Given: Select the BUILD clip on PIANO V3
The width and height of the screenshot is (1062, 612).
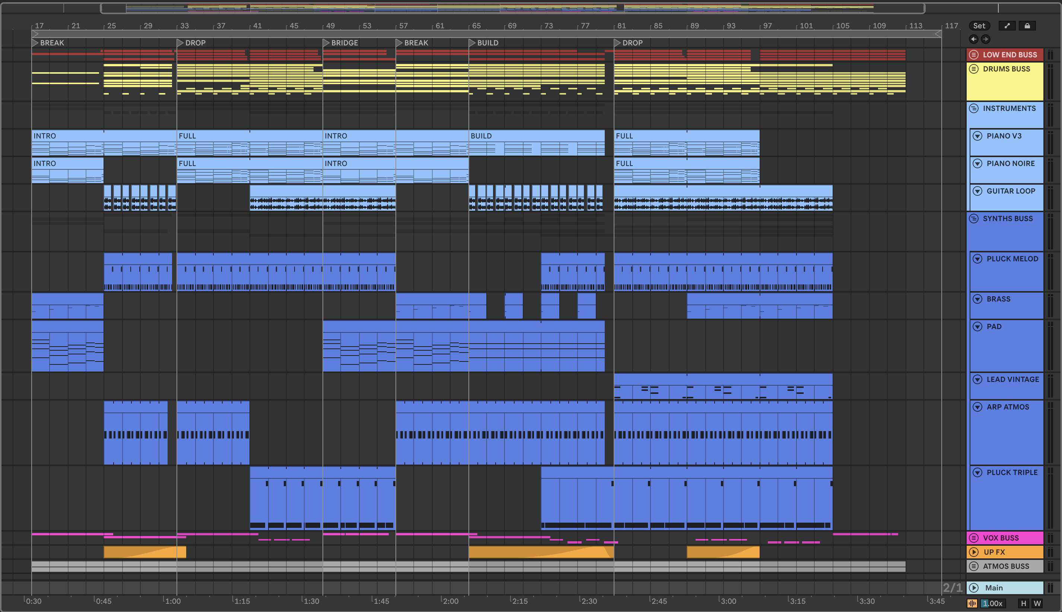Looking at the screenshot, I should 536,136.
